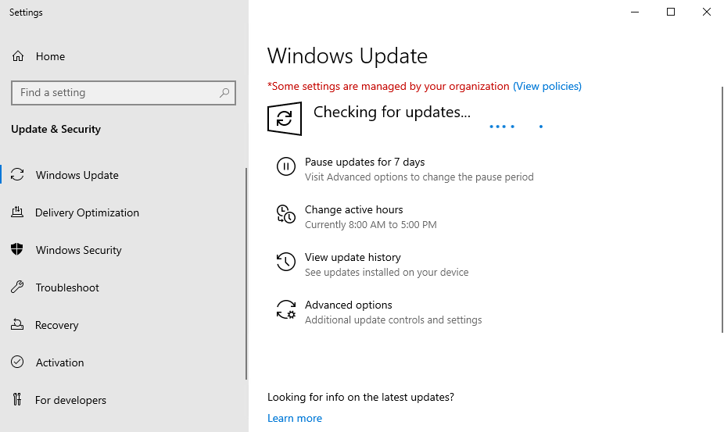Open the Advanced options text entry

(348, 305)
